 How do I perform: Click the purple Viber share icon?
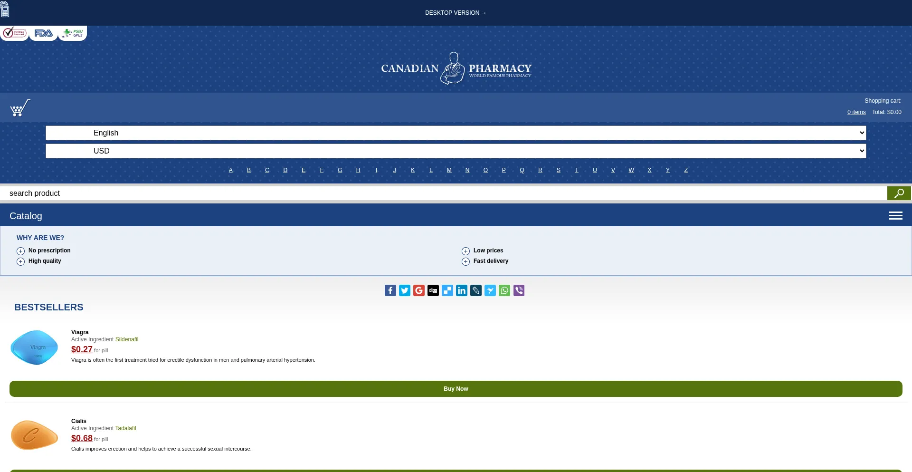coord(519,290)
